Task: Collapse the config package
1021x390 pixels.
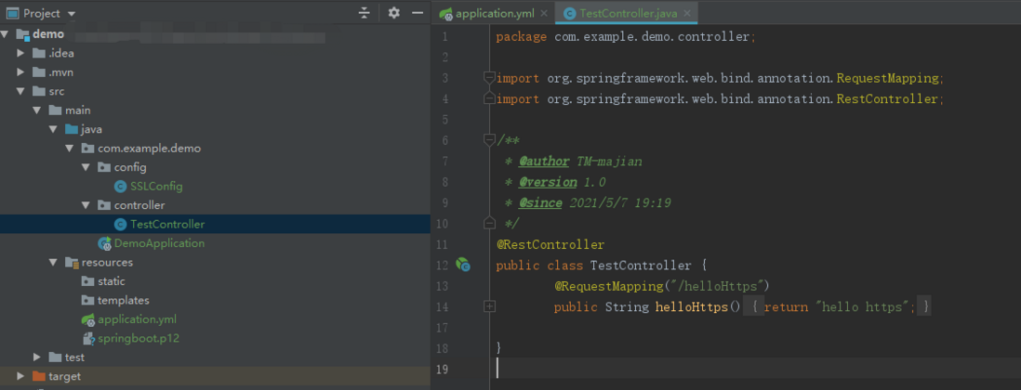Action: 86,168
